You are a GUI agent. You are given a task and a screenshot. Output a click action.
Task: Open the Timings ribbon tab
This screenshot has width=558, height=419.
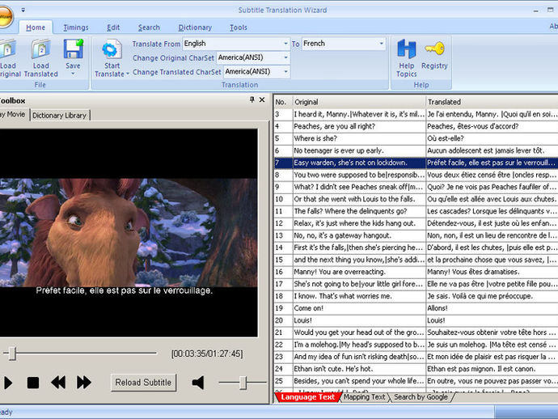pyautogui.click(x=76, y=28)
